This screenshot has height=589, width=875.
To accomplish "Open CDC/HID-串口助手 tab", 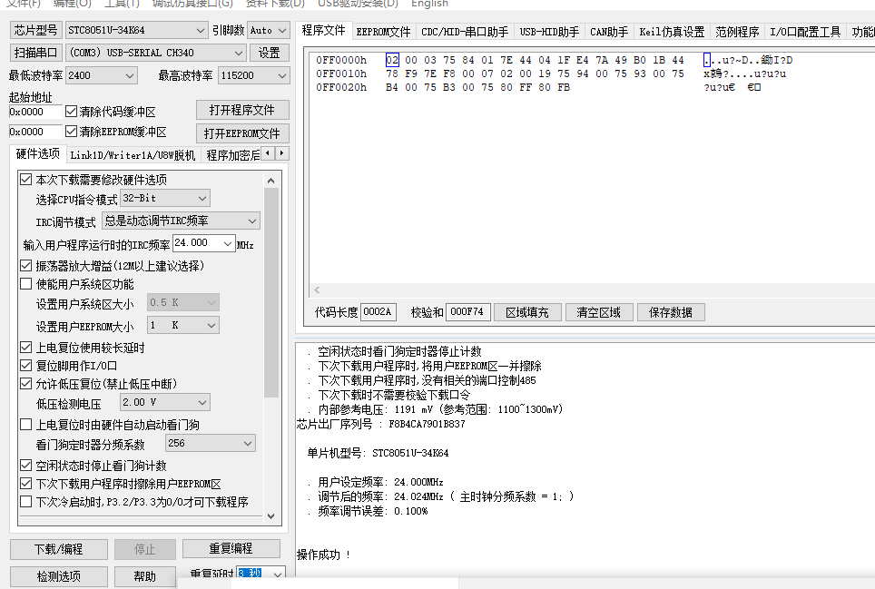I will coord(465,32).
